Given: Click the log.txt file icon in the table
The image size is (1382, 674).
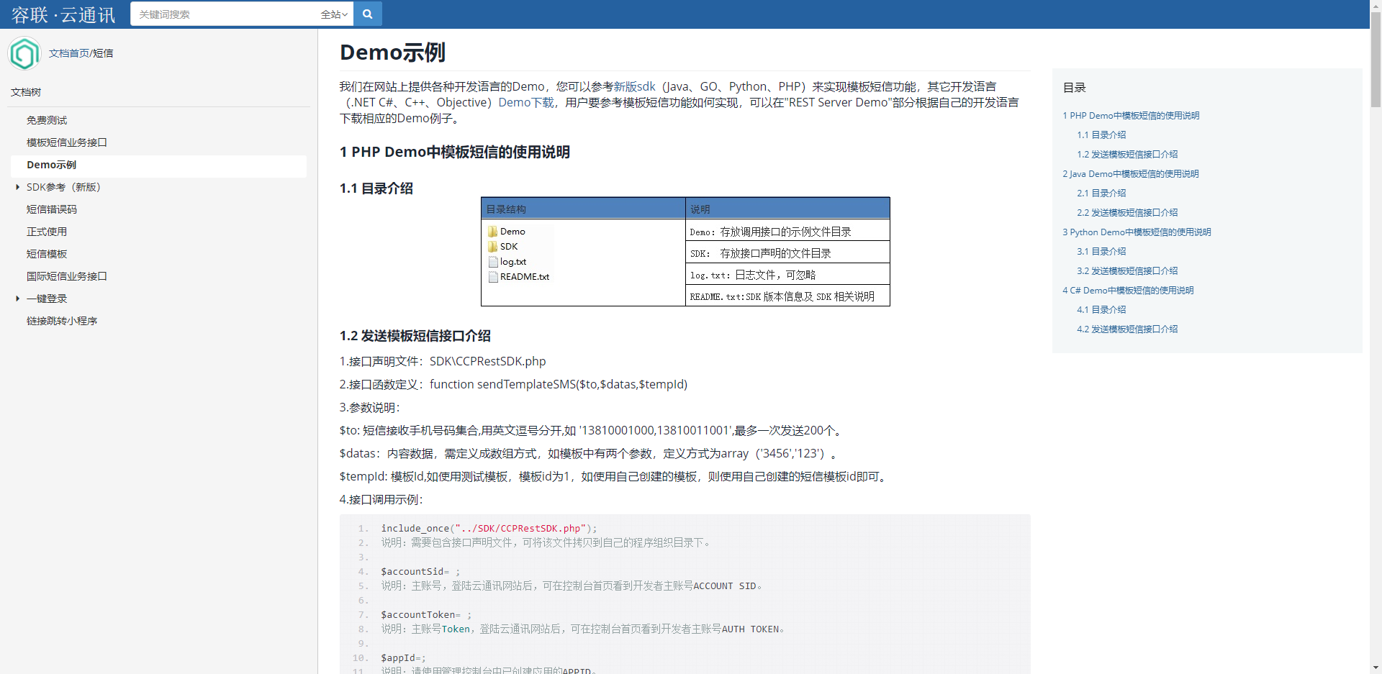Looking at the screenshot, I should coord(492,261).
